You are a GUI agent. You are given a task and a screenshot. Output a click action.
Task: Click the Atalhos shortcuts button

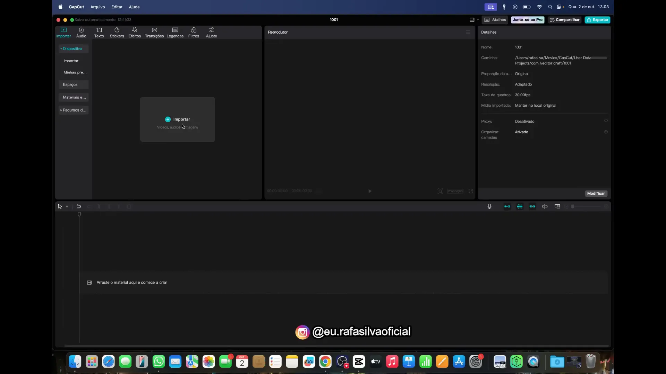pyautogui.click(x=495, y=20)
